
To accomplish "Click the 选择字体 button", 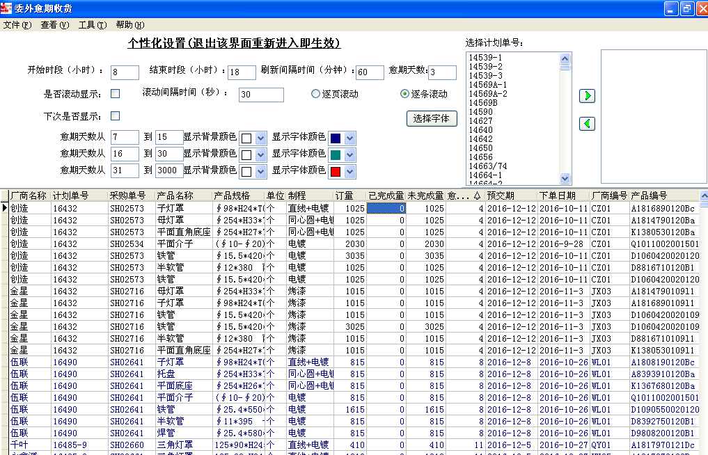I will [x=432, y=119].
